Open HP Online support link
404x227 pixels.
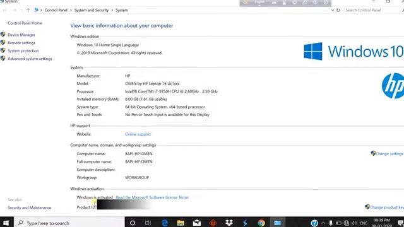click(138, 134)
